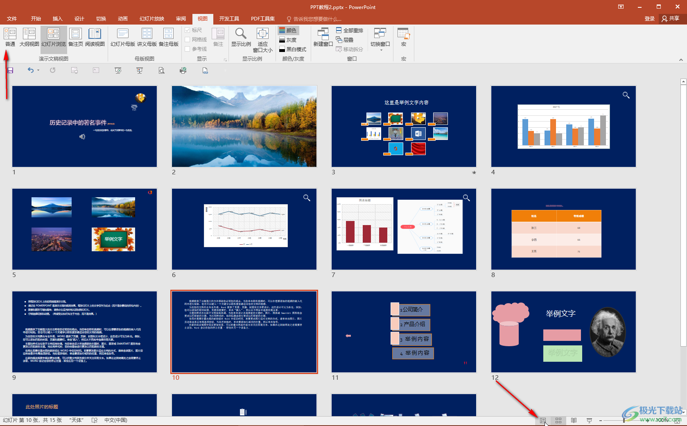The height and width of the screenshot is (426, 687).
Task: Switch to Normal (普通) view in ribbon
Action: (10, 37)
